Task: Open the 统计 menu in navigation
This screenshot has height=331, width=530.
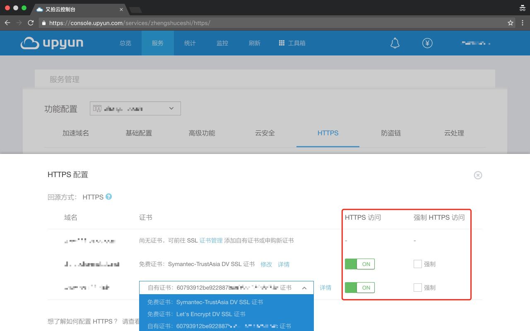Action: click(190, 43)
